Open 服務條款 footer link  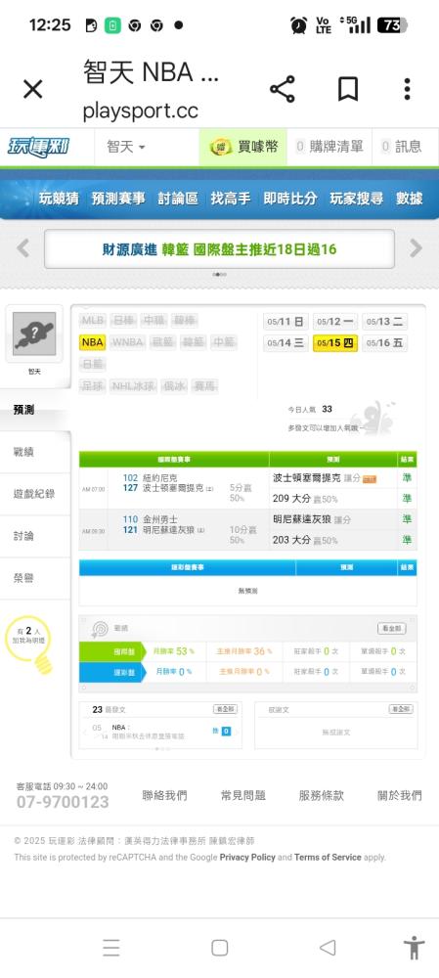click(321, 795)
